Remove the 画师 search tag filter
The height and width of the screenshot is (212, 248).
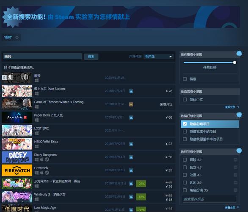point(17,37)
